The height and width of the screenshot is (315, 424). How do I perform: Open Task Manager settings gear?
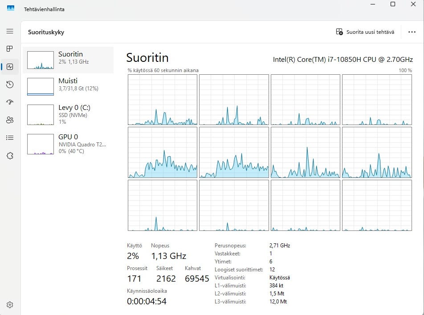pos(10,305)
